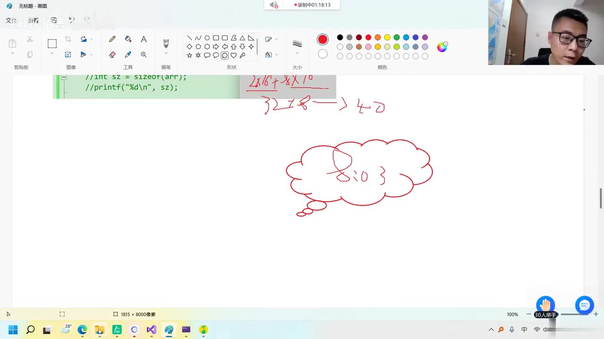Open Windows Start menu
Screen dimensions: 604x339
tap(13, 330)
